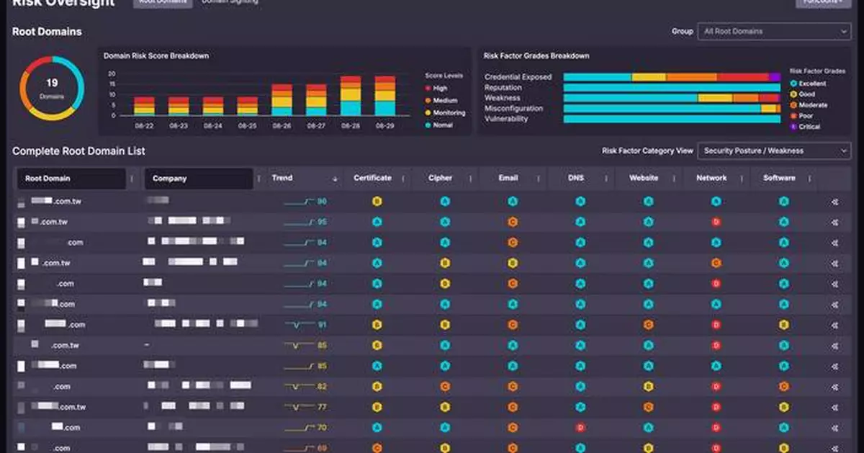This screenshot has width=864, height=453.
Task: Click the Certificate grade B badge in score 96 row
Action: tap(377, 202)
